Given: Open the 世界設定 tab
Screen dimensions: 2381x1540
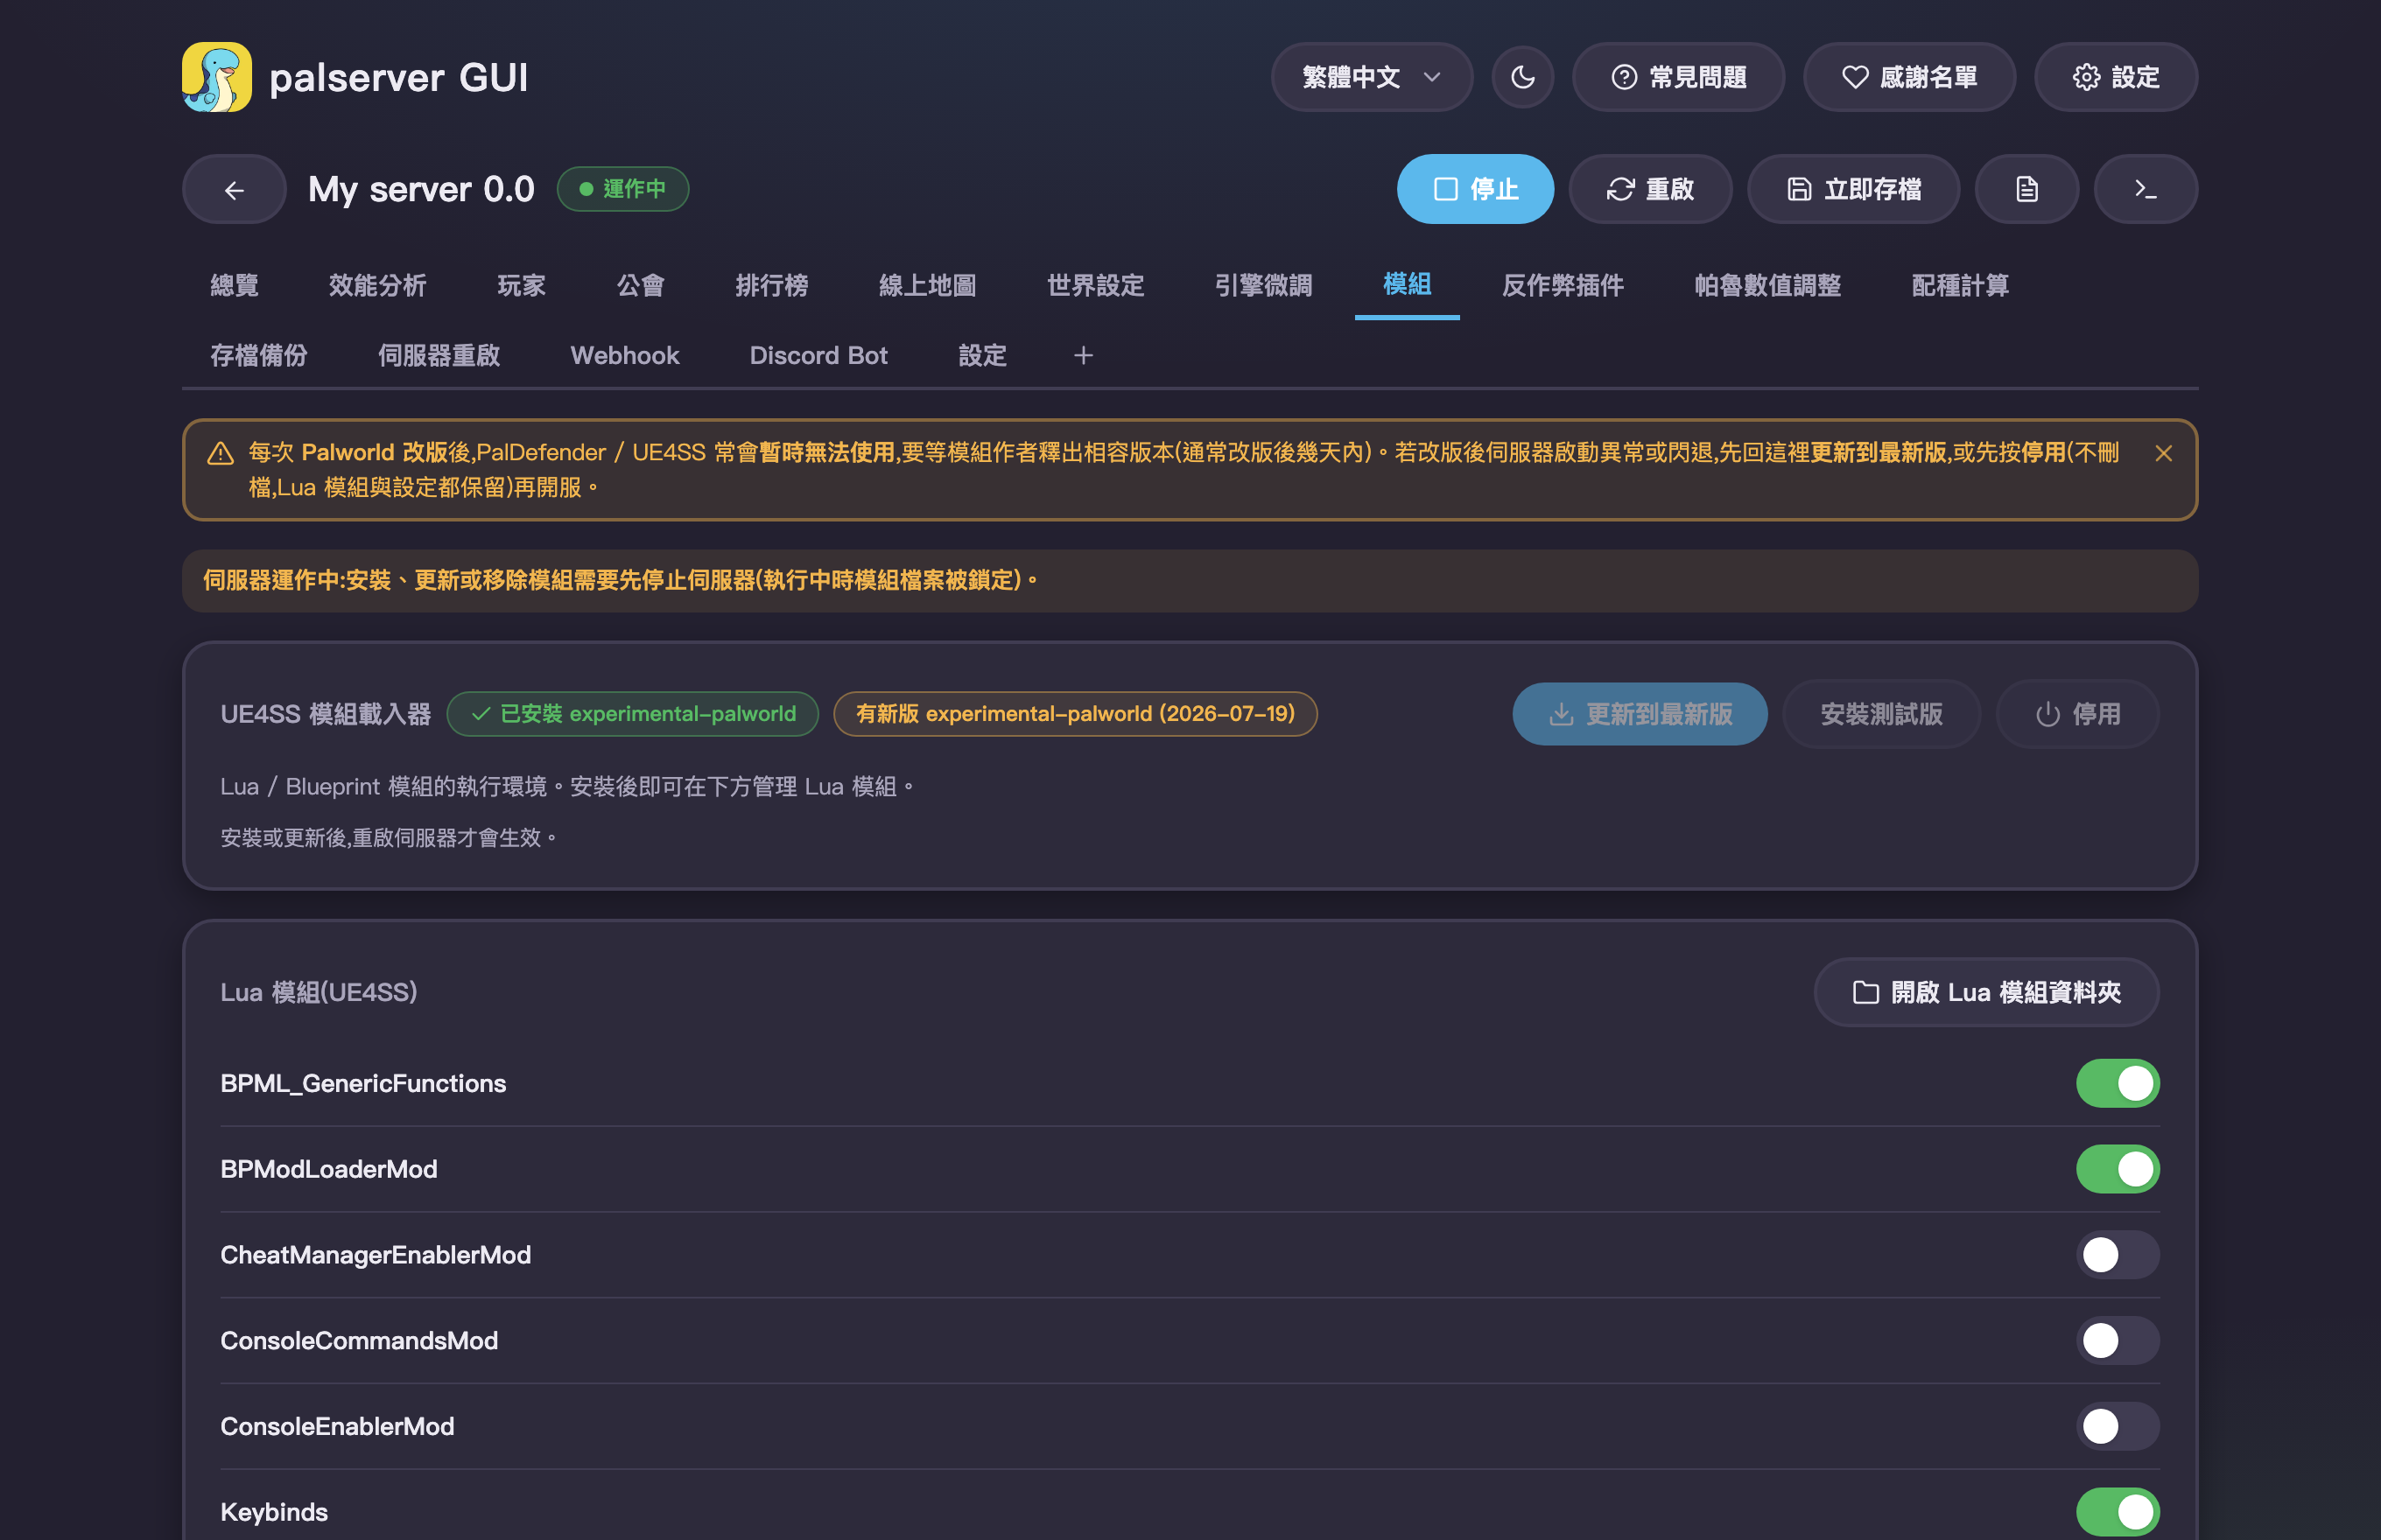Looking at the screenshot, I should coord(1095,285).
